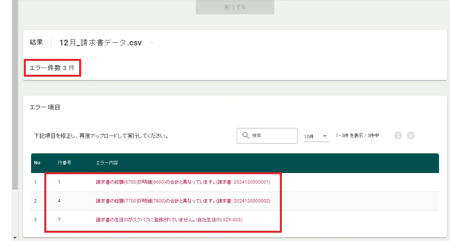Image resolution: width=450 pixels, height=241 pixels.
Task: Click the エラー項目 section heading
Action: [x=45, y=107]
